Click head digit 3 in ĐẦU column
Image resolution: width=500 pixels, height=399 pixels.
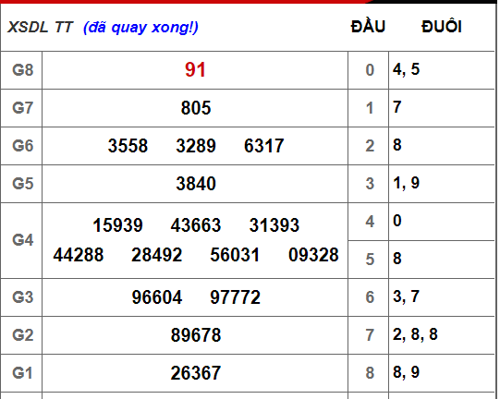coord(370,184)
